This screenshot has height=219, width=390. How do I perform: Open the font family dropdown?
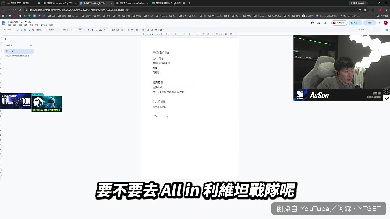[x=67, y=30]
